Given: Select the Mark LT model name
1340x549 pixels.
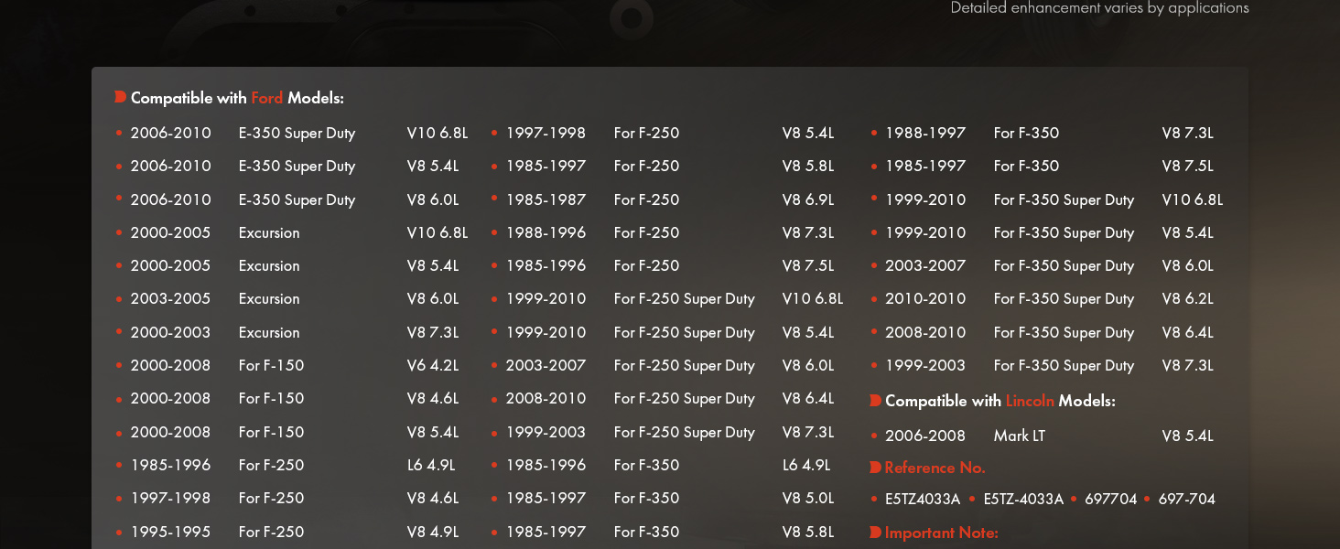Looking at the screenshot, I should pos(1019,436).
